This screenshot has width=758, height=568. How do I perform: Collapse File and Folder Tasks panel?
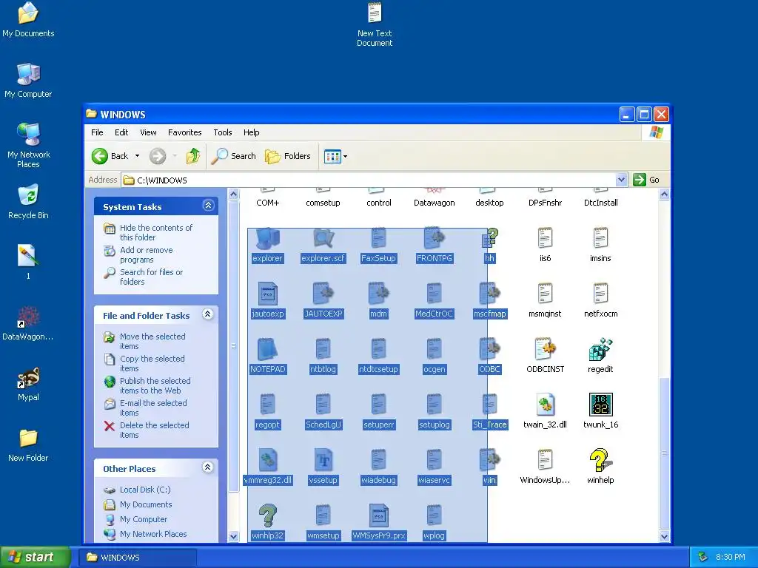(x=208, y=314)
